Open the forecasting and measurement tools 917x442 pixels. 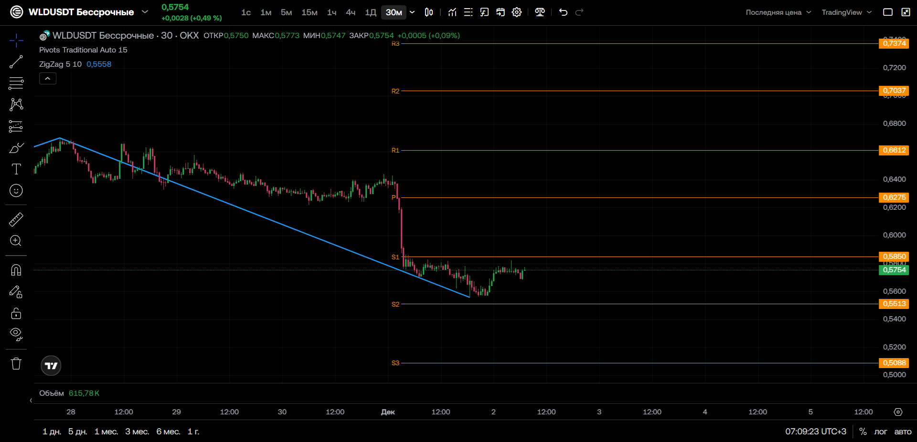[x=16, y=126]
